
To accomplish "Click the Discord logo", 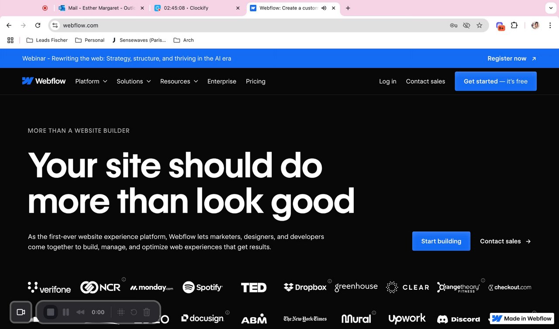I will point(459,319).
